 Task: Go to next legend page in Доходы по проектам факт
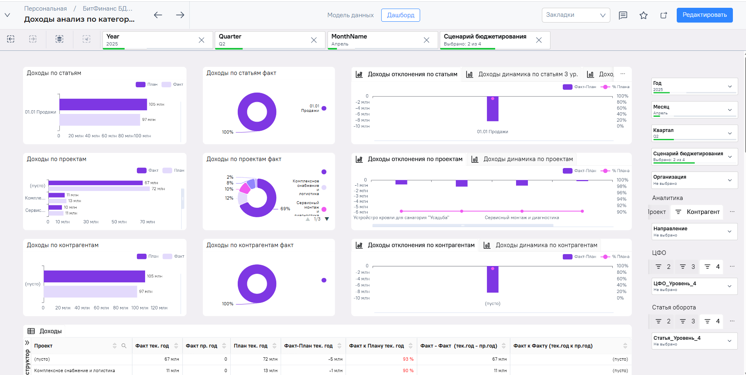coord(327,219)
